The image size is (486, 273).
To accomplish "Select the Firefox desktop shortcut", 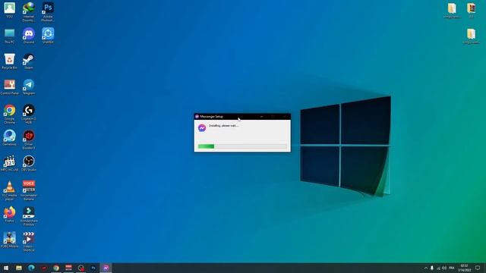I will tap(9, 215).
